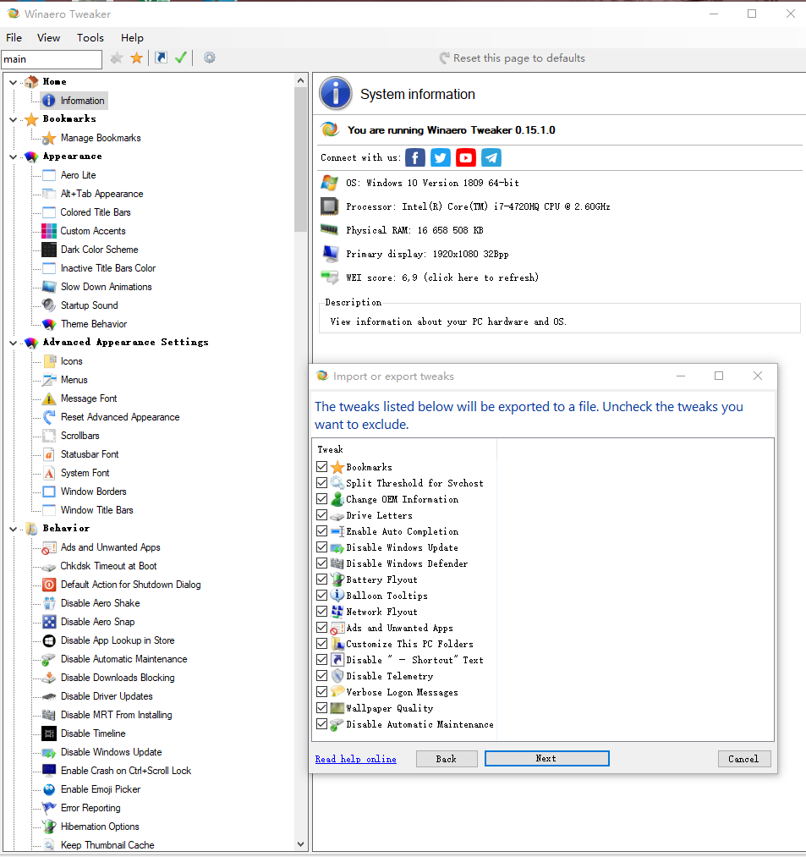Screen dimensions: 806x857
Task: Uncheck Verbose Logon Messages checkbox
Action: coord(322,692)
